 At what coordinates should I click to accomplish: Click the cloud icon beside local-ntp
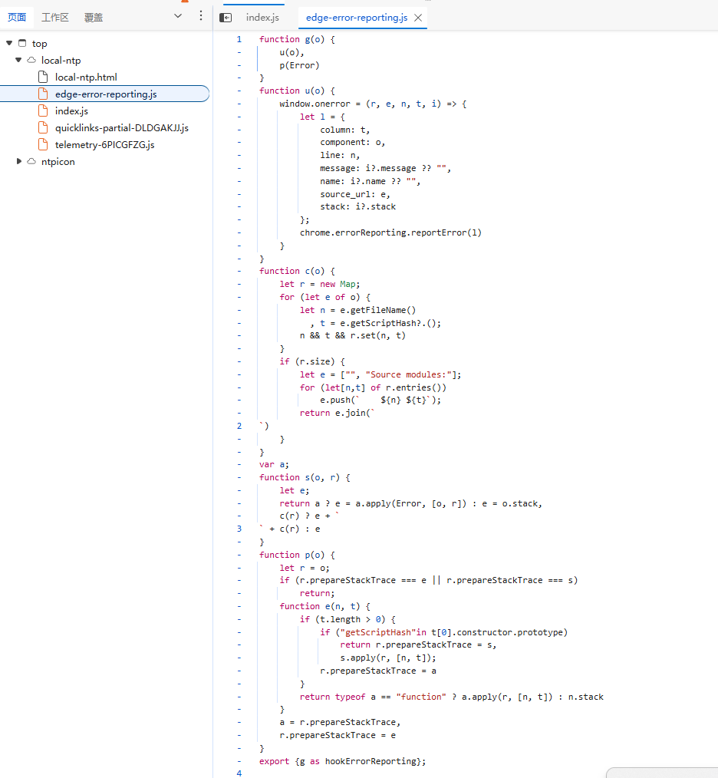pos(31,60)
